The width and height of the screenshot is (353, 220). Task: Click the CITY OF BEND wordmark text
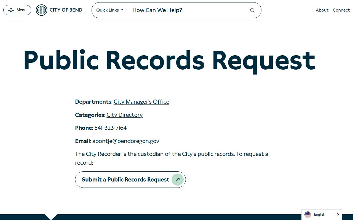(x=66, y=10)
